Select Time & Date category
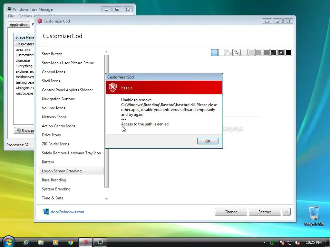Viewport: 330px width, 247px height. point(71,198)
